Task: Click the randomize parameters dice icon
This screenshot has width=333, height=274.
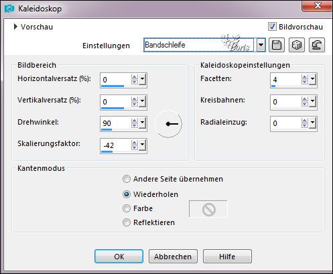Action: coord(296,45)
